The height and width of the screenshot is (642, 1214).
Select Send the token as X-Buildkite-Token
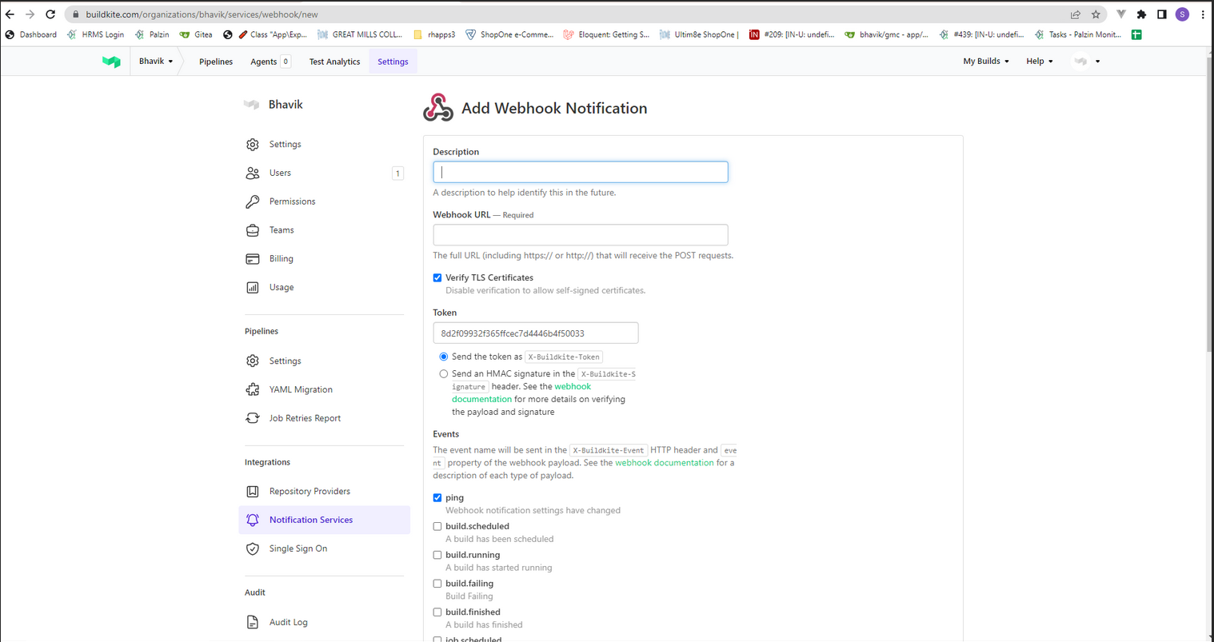pyautogui.click(x=444, y=357)
